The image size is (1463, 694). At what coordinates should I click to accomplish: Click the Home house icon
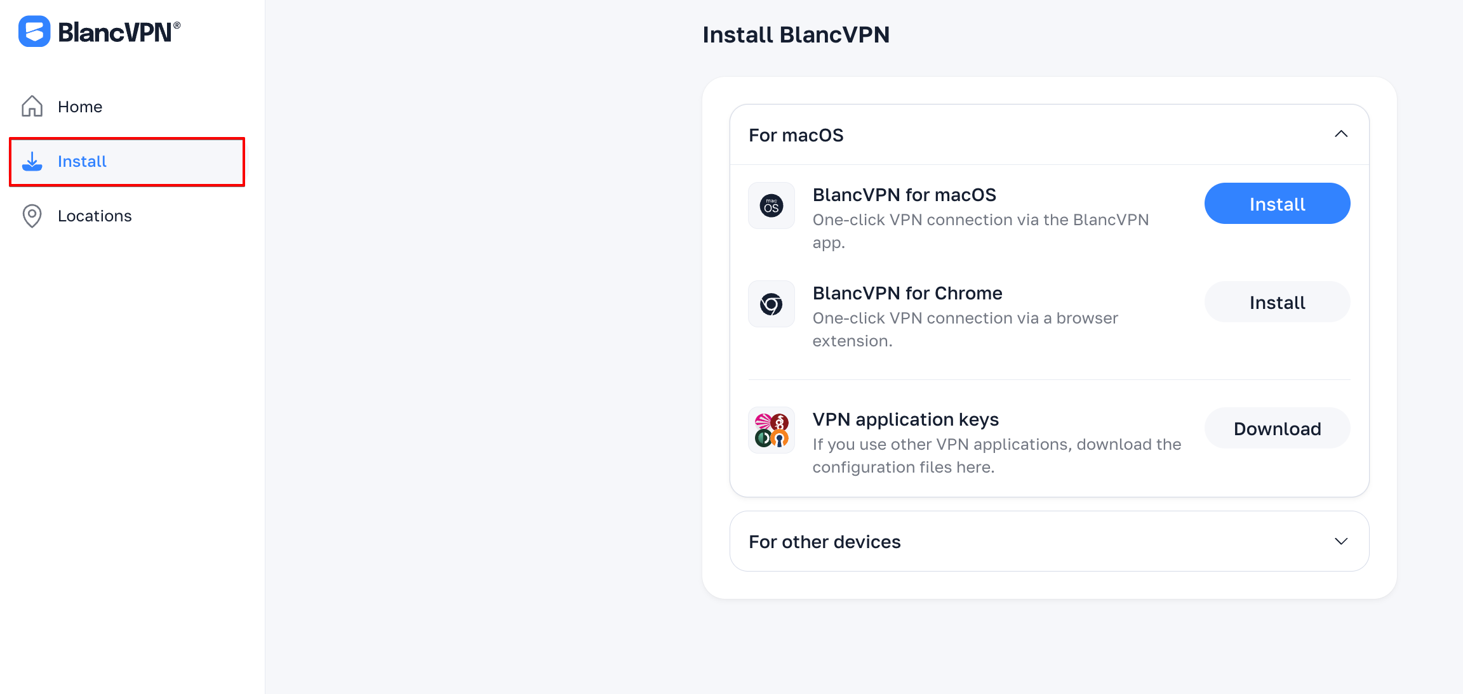pyautogui.click(x=32, y=107)
